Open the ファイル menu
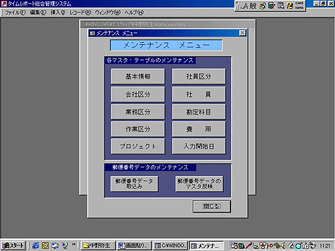 pyautogui.click(x=15, y=13)
